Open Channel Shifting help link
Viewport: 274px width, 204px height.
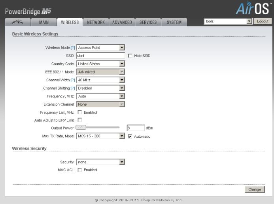coord(73,88)
